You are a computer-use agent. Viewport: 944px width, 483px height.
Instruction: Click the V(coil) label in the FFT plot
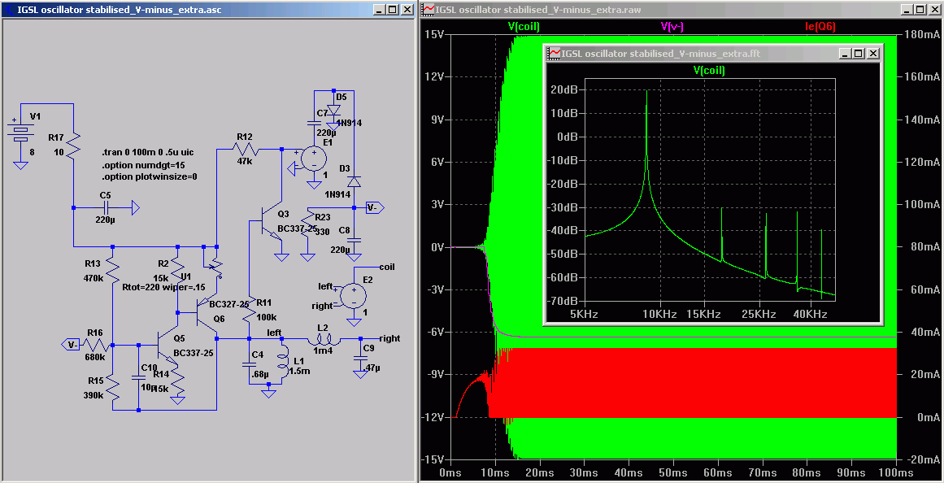coord(709,71)
